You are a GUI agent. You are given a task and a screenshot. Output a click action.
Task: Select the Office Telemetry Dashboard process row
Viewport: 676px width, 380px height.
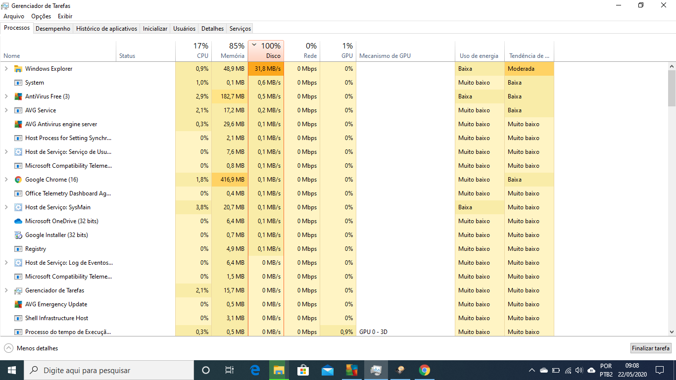tap(277, 193)
